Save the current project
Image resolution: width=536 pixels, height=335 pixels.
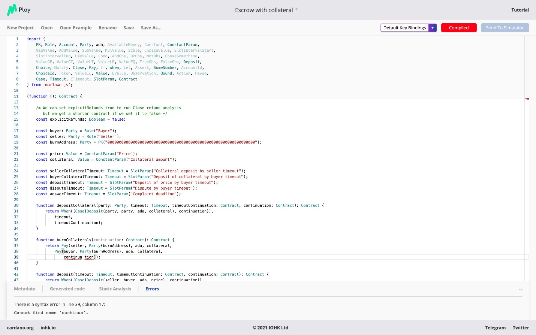[x=129, y=28]
